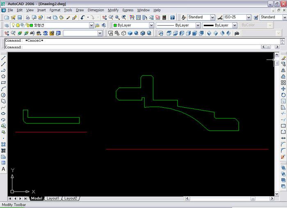Image resolution: width=287 pixels, height=208 pixels.
Task: Select the Ellipse draw tool
Action: (x=3, y=113)
